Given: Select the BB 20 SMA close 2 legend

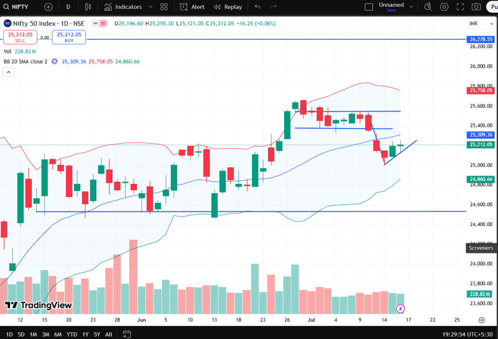Looking at the screenshot, I should pyautogui.click(x=25, y=62).
